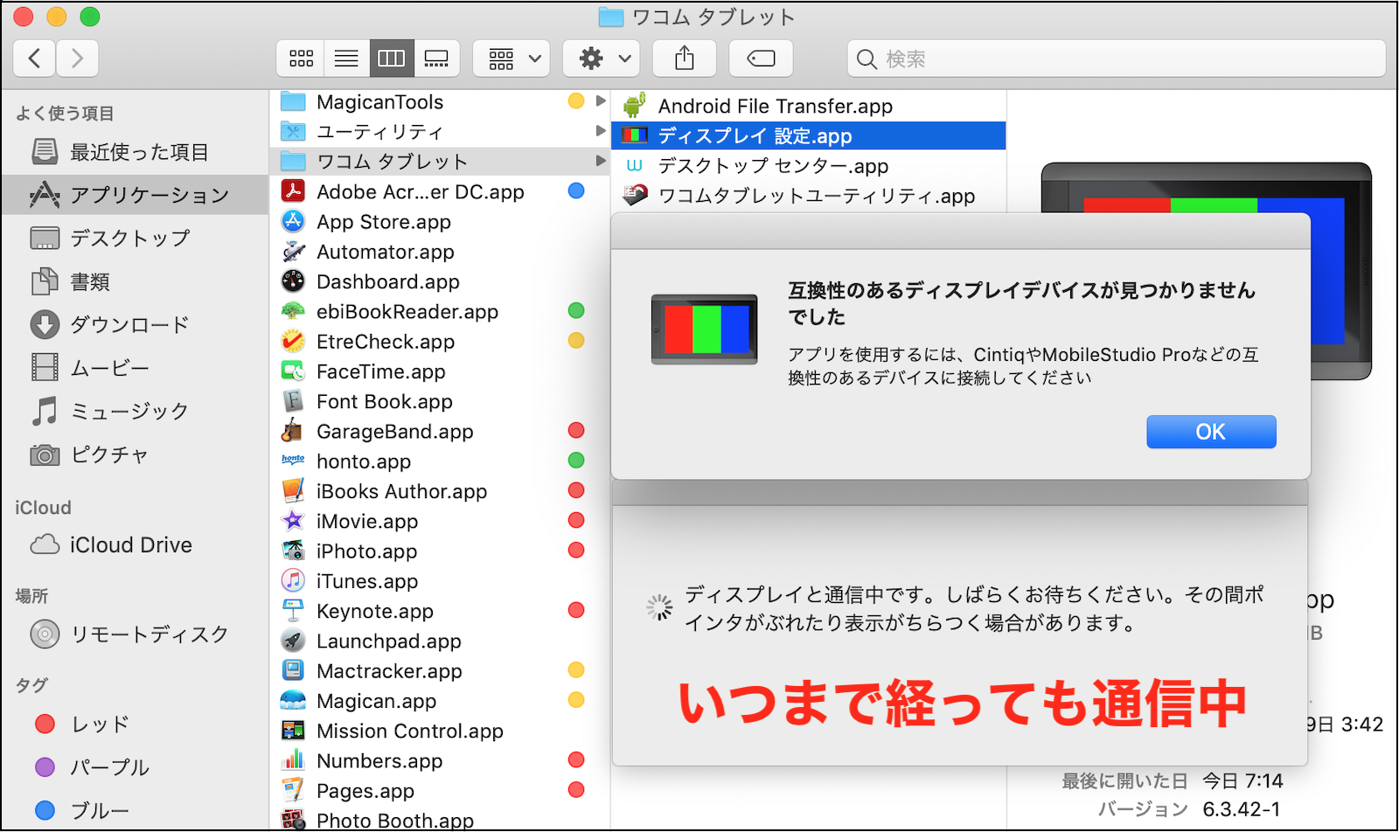Screen dimensions: 1399x832
Task: Open the gear action menu
Action: pos(602,59)
